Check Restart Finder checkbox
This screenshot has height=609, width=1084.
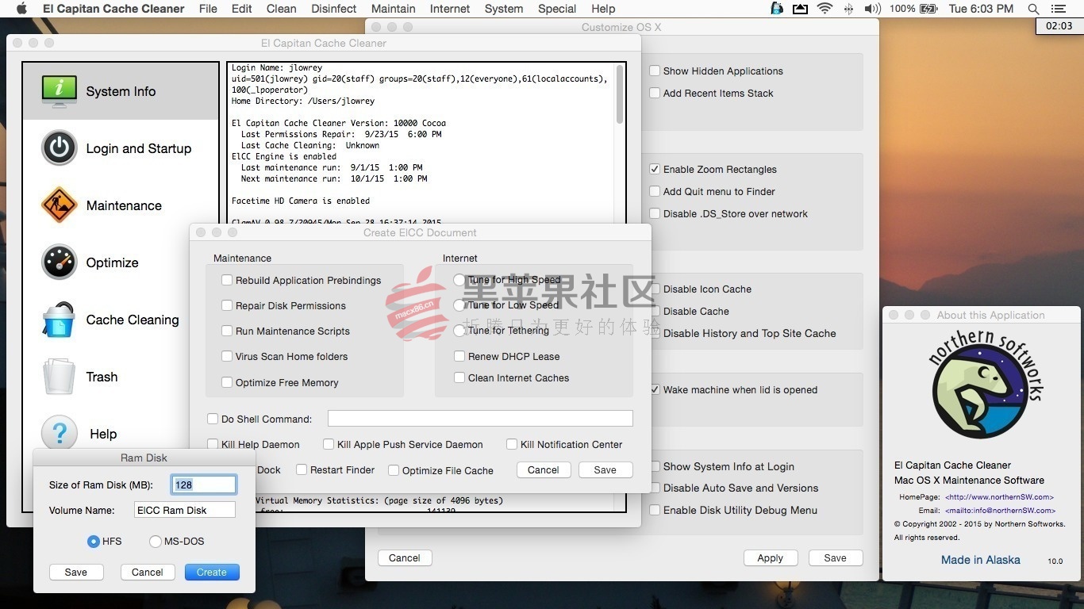tap(302, 469)
